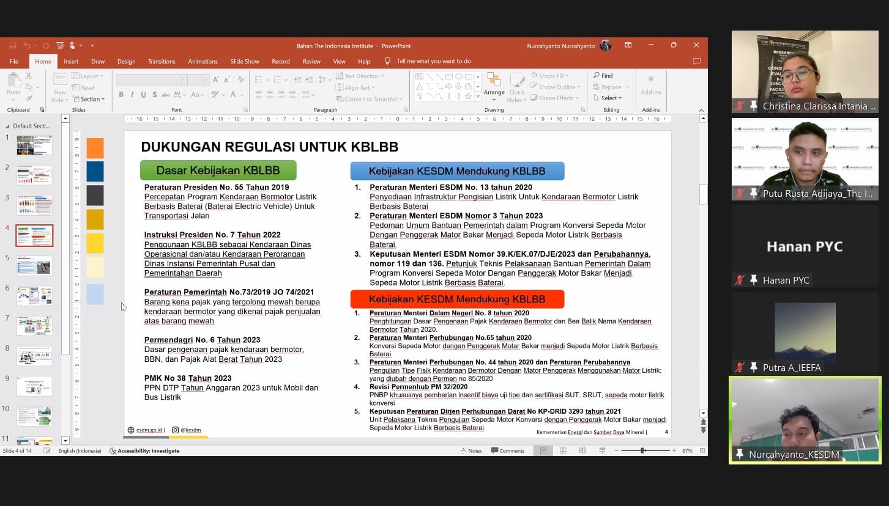Click Accessibility: Investigate in status bar

click(x=144, y=451)
